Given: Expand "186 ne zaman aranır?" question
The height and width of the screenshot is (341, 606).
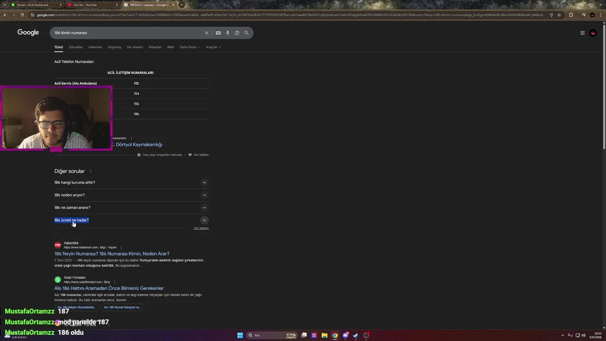Looking at the screenshot, I should coord(131,207).
